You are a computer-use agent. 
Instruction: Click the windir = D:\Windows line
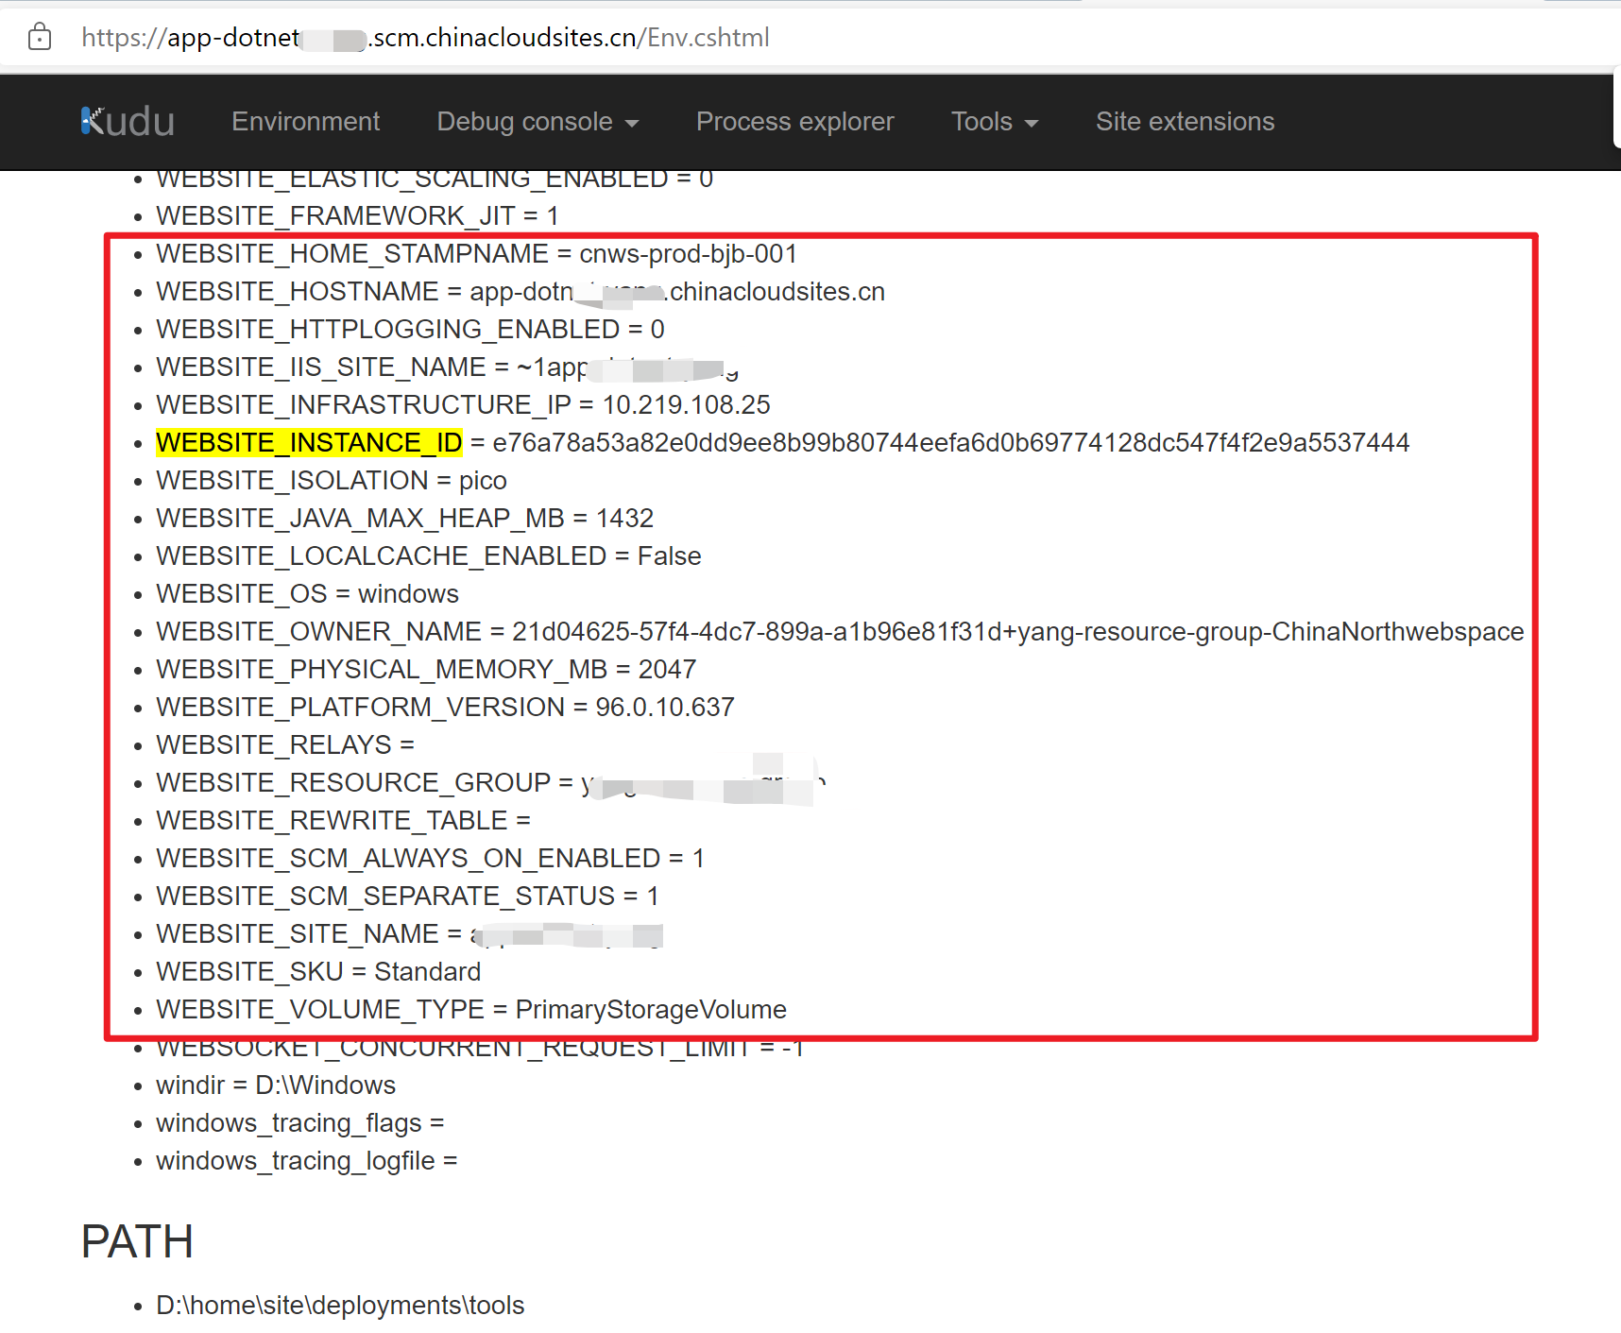(x=275, y=1085)
